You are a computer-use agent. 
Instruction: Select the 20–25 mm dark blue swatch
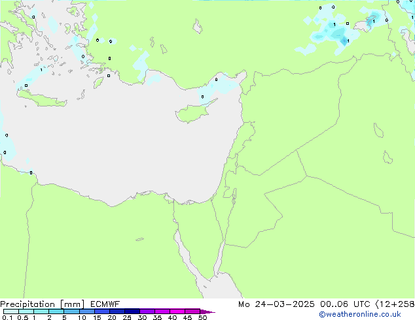[x=117, y=312]
